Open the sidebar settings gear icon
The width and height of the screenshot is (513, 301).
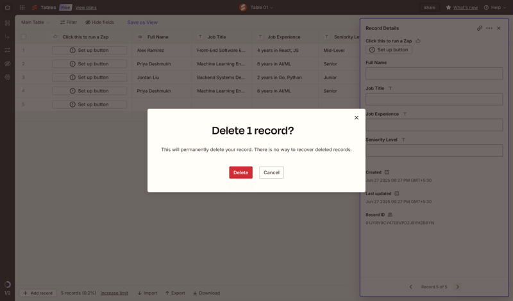[x=7, y=77]
